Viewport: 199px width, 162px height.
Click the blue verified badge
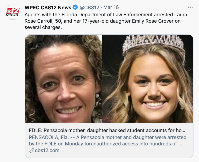click(76, 8)
